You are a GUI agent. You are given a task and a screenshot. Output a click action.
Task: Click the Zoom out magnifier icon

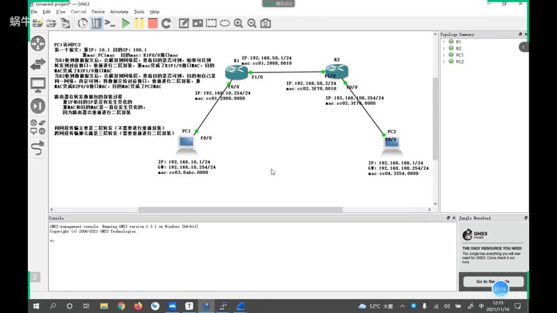[x=252, y=24]
